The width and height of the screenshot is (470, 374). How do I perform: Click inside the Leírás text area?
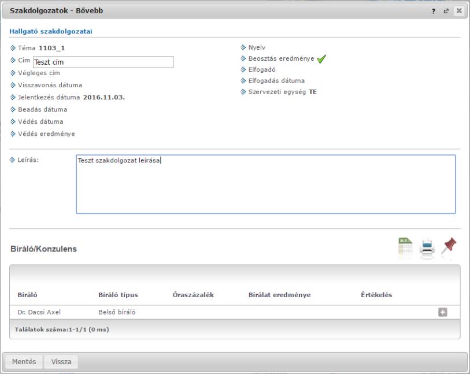pos(266,184)
